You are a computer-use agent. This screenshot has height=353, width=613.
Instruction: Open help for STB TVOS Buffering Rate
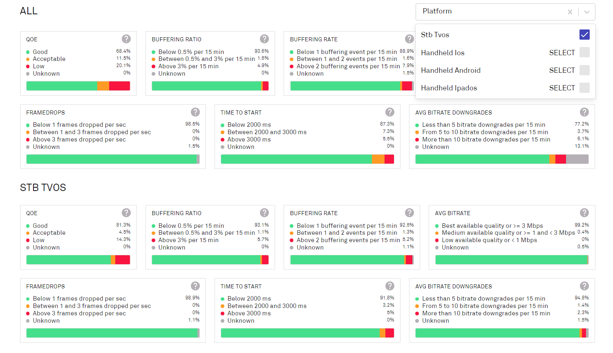coord(409,213)
